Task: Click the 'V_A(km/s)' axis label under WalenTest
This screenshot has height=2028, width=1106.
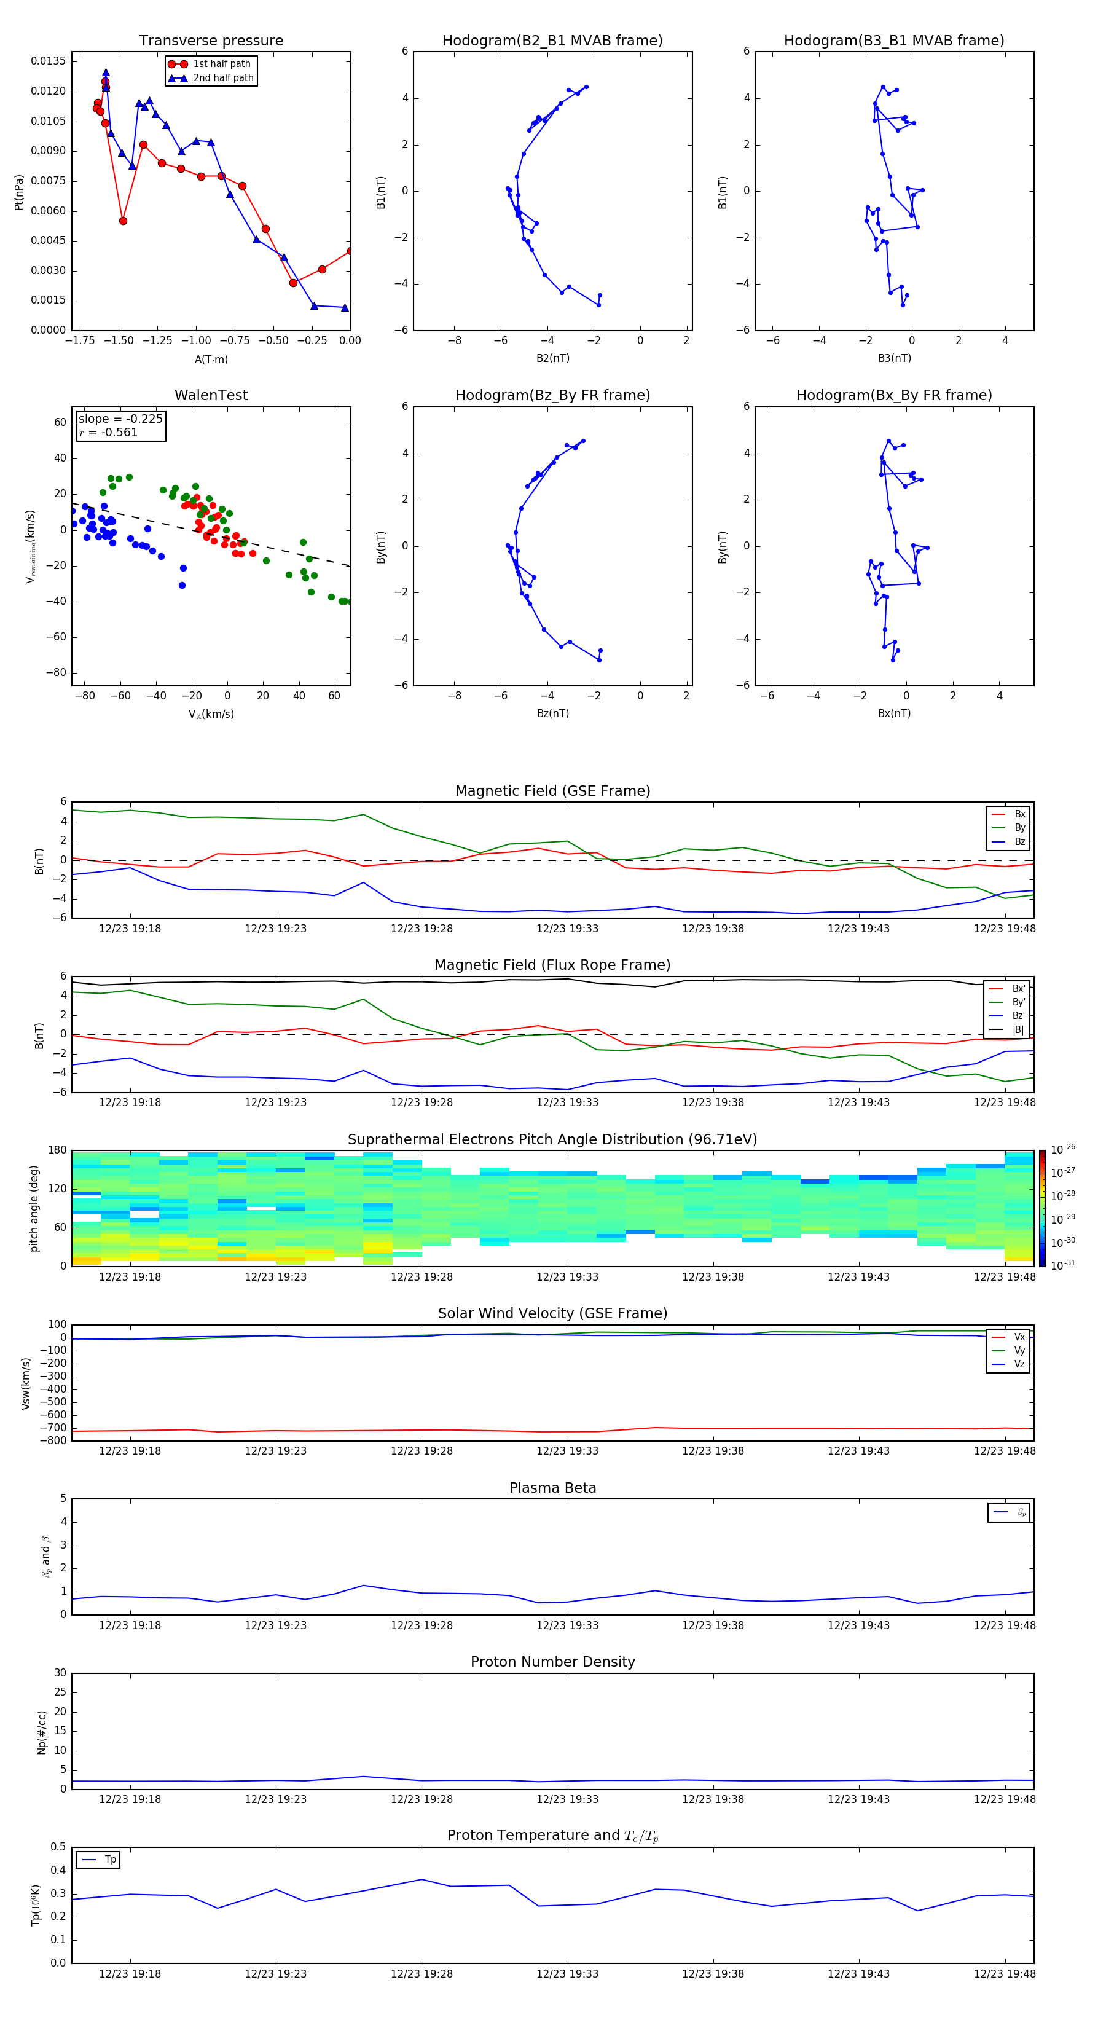Action: click(211, 714)
